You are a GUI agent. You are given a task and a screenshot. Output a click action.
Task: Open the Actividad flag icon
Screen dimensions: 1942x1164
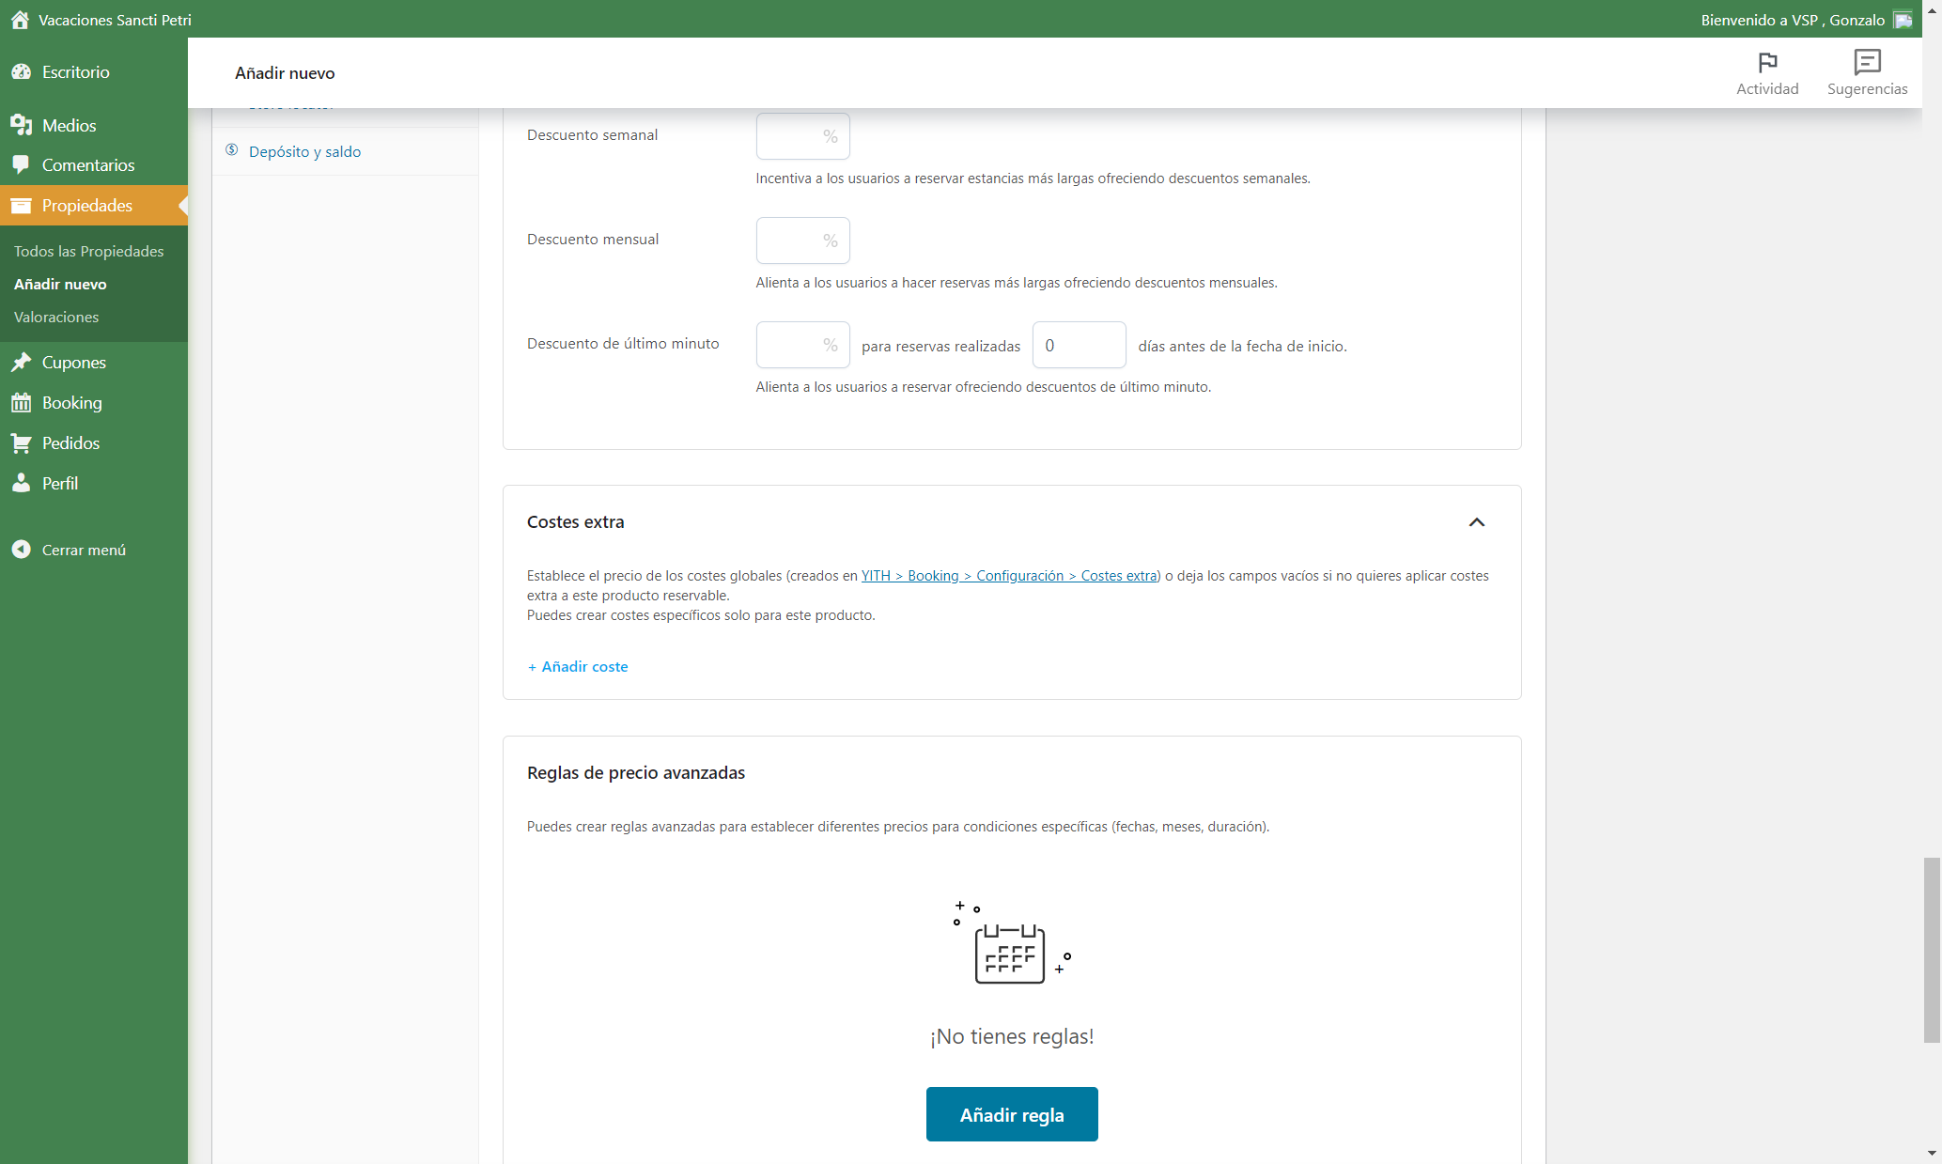pos(1767,63)
